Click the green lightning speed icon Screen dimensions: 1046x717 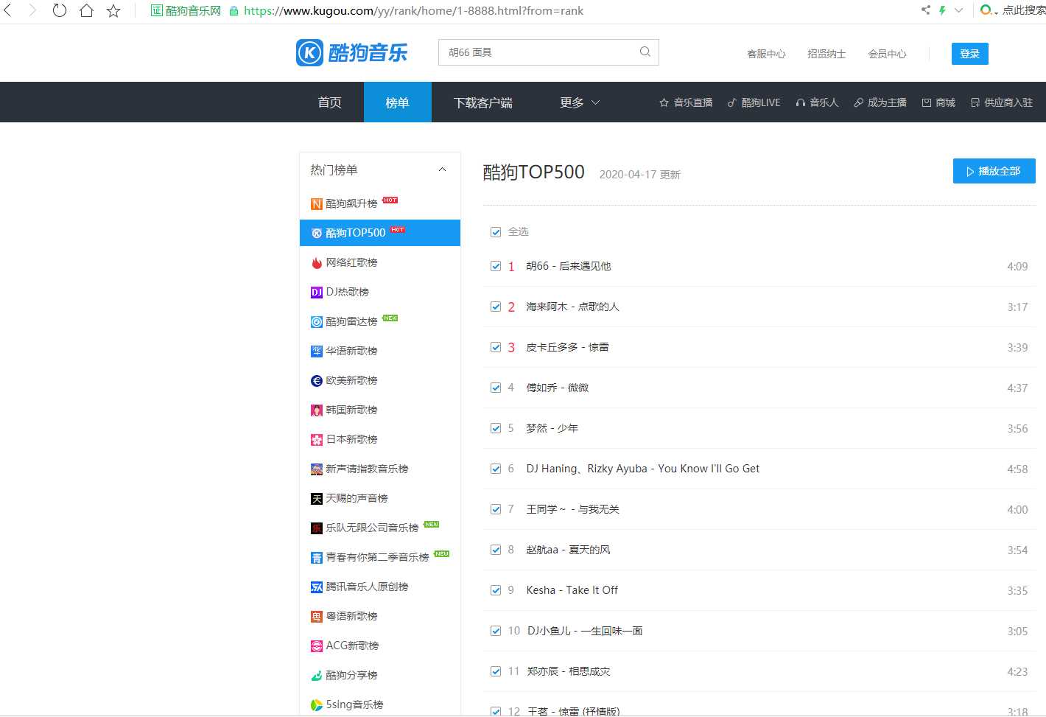tap(942, 10)
